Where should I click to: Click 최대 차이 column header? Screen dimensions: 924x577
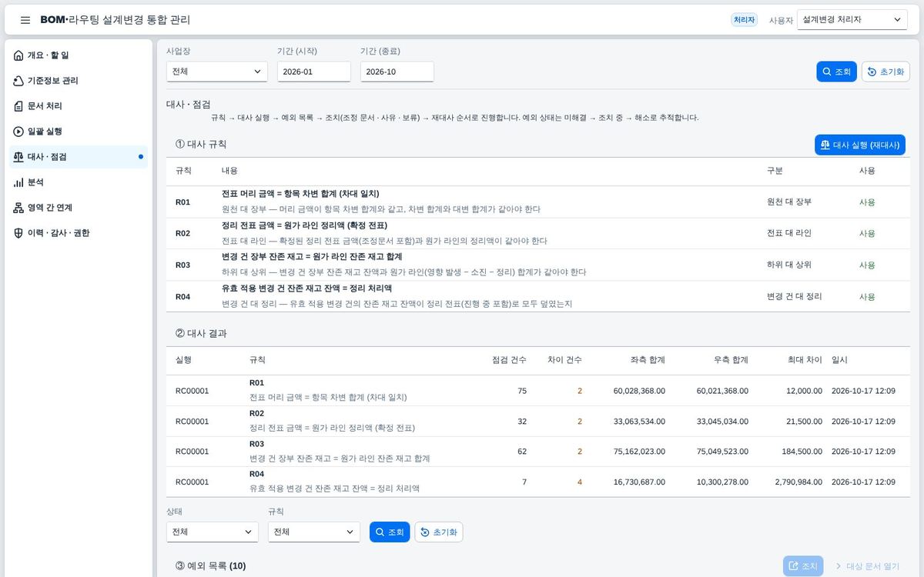point(805,360)
